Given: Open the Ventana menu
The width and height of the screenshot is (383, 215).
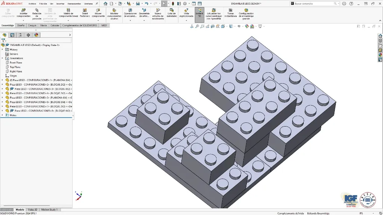Looking at the screenshot, I should tap(88, 4).
